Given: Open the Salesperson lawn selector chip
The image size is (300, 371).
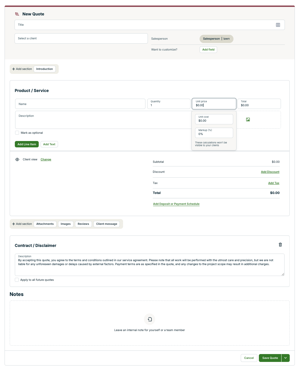Looking at the screenshot, I should point(216,39).
